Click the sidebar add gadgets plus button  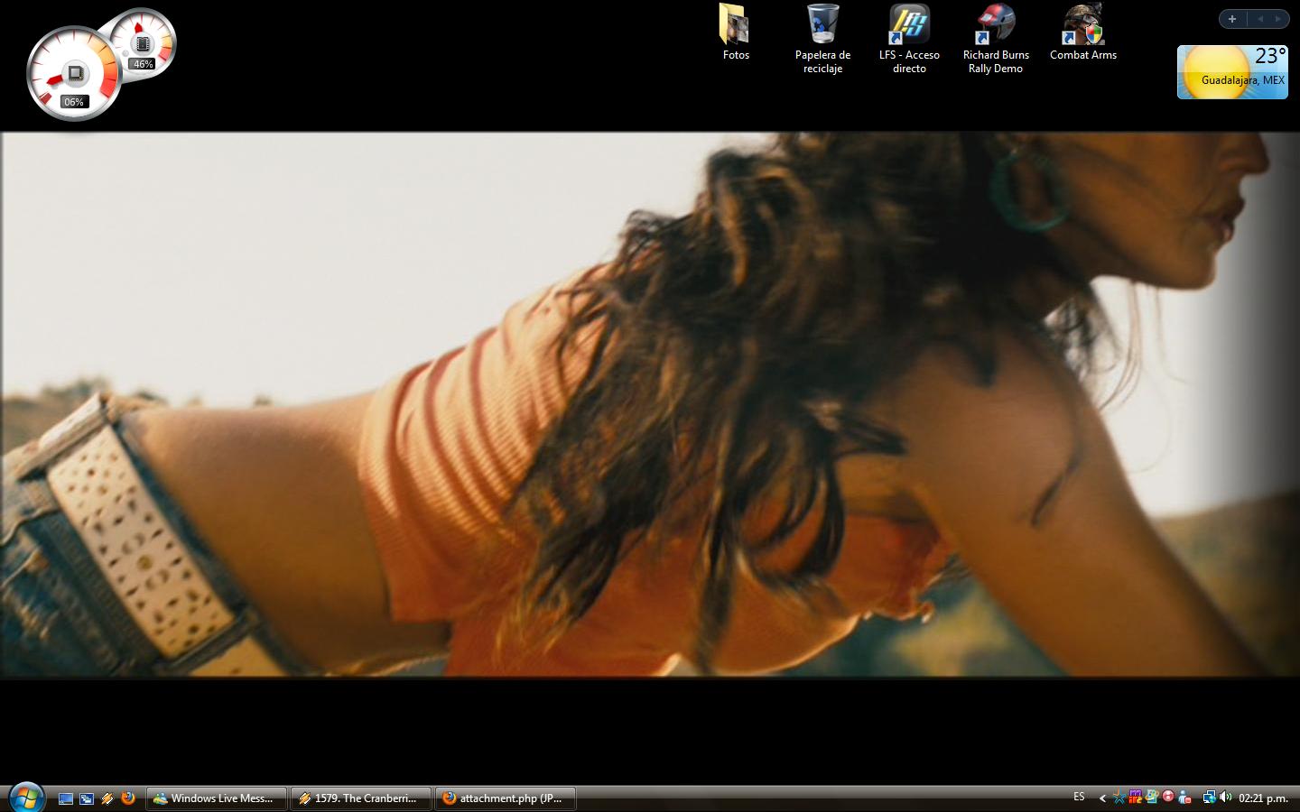tap(1232, 19)
